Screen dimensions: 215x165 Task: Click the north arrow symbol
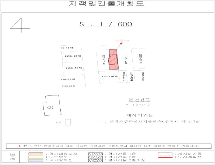[x=20, y=25]
